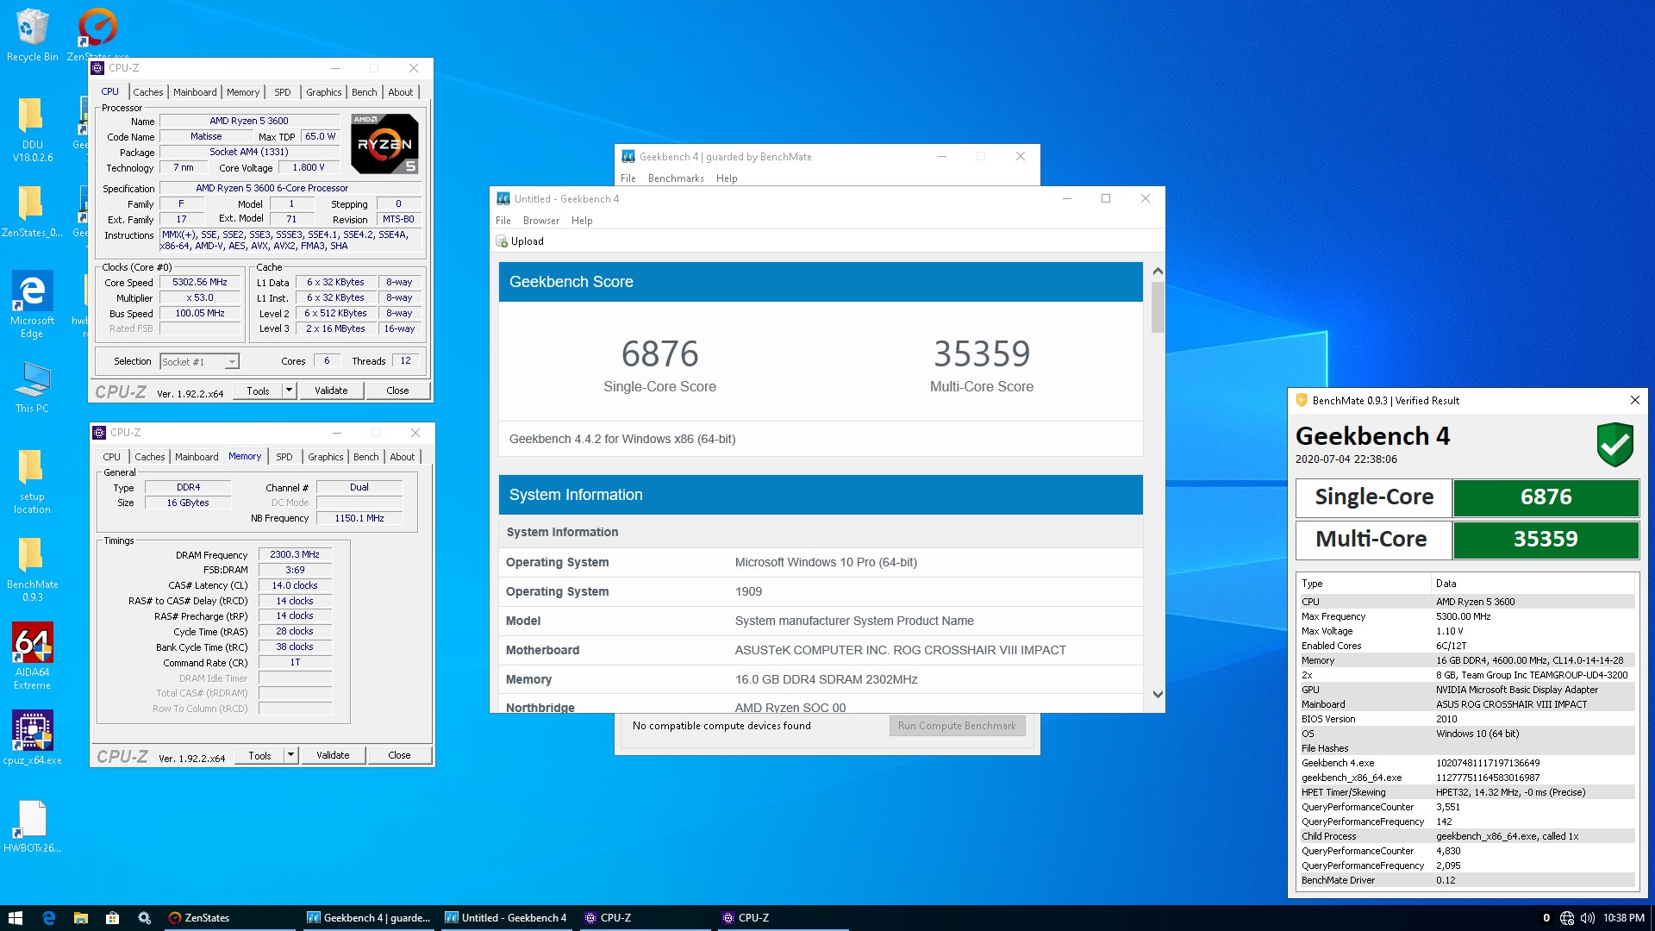The image size is (1655, 931).
Task: Launch AIDA64 Extreme desktop icon
Action: click(x=32, y=655)
